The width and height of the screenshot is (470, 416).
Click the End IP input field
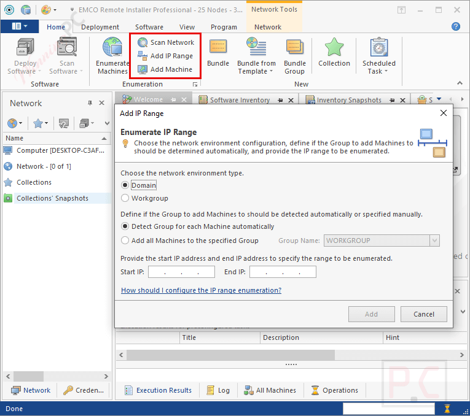(283, 272)
